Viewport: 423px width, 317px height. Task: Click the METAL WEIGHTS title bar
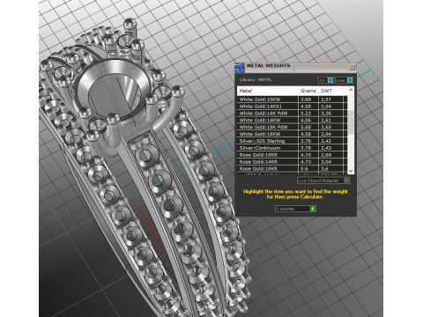coord(297,67)
